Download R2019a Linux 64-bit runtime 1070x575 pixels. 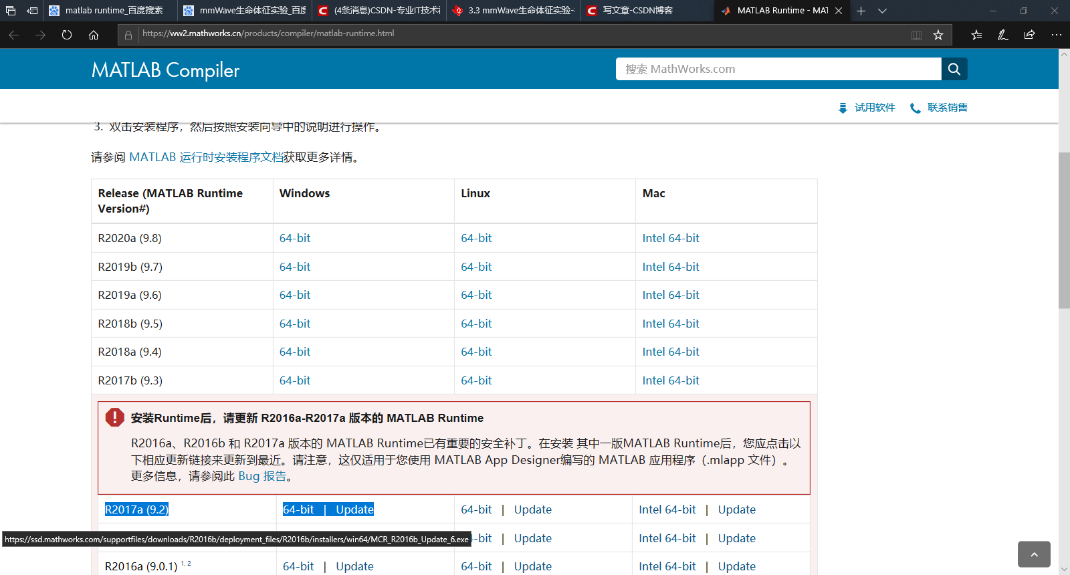point(476,295)
